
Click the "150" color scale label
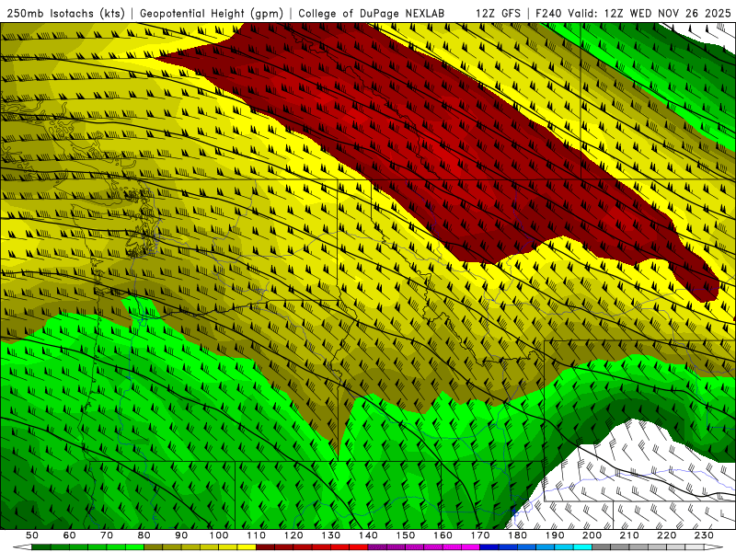pos(406,535)
